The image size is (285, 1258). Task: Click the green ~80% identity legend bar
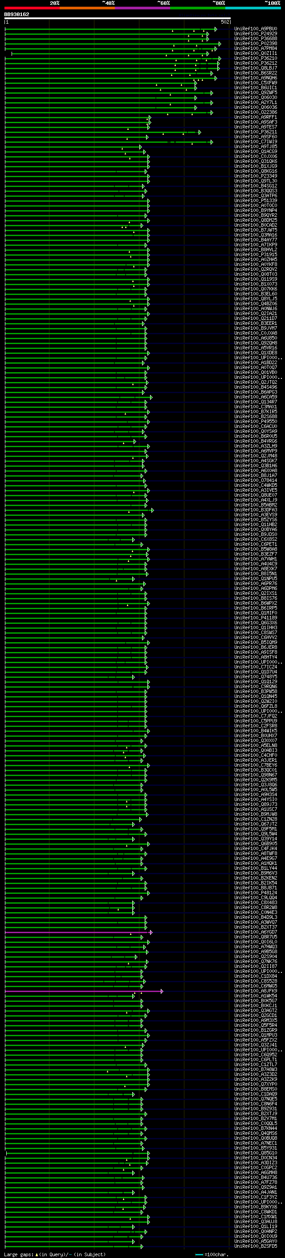(x=198, y=8)
